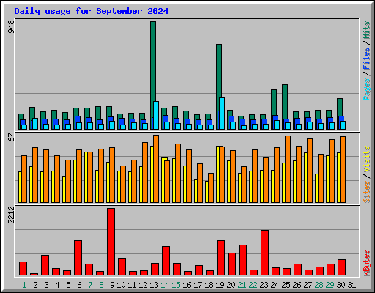
Task: Click the day label 25 on the x-axis
Action: 286,285
